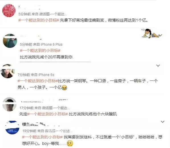This screenshot has height=148, width=170.
Task: View the woman's avatar beside the iPhone 6s post
Action: coord(8,71)
